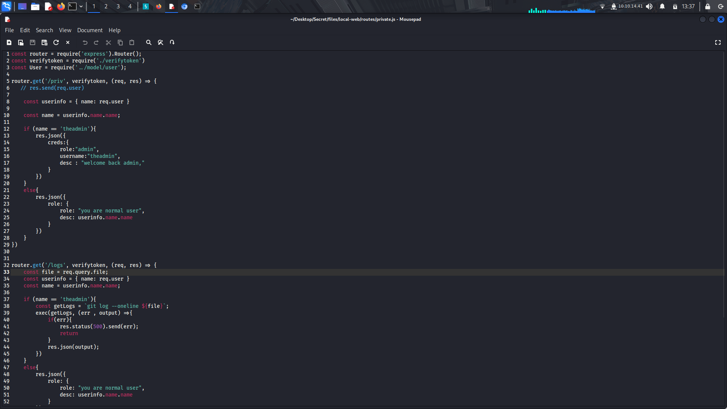Toggle fullscreen mode in Mousepad
The height and width of the screenshot is (409, 727).
coord(718,42)
